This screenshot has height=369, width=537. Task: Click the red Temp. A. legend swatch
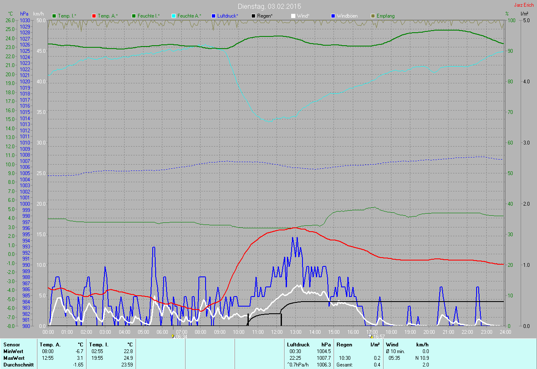pos(94,16)
